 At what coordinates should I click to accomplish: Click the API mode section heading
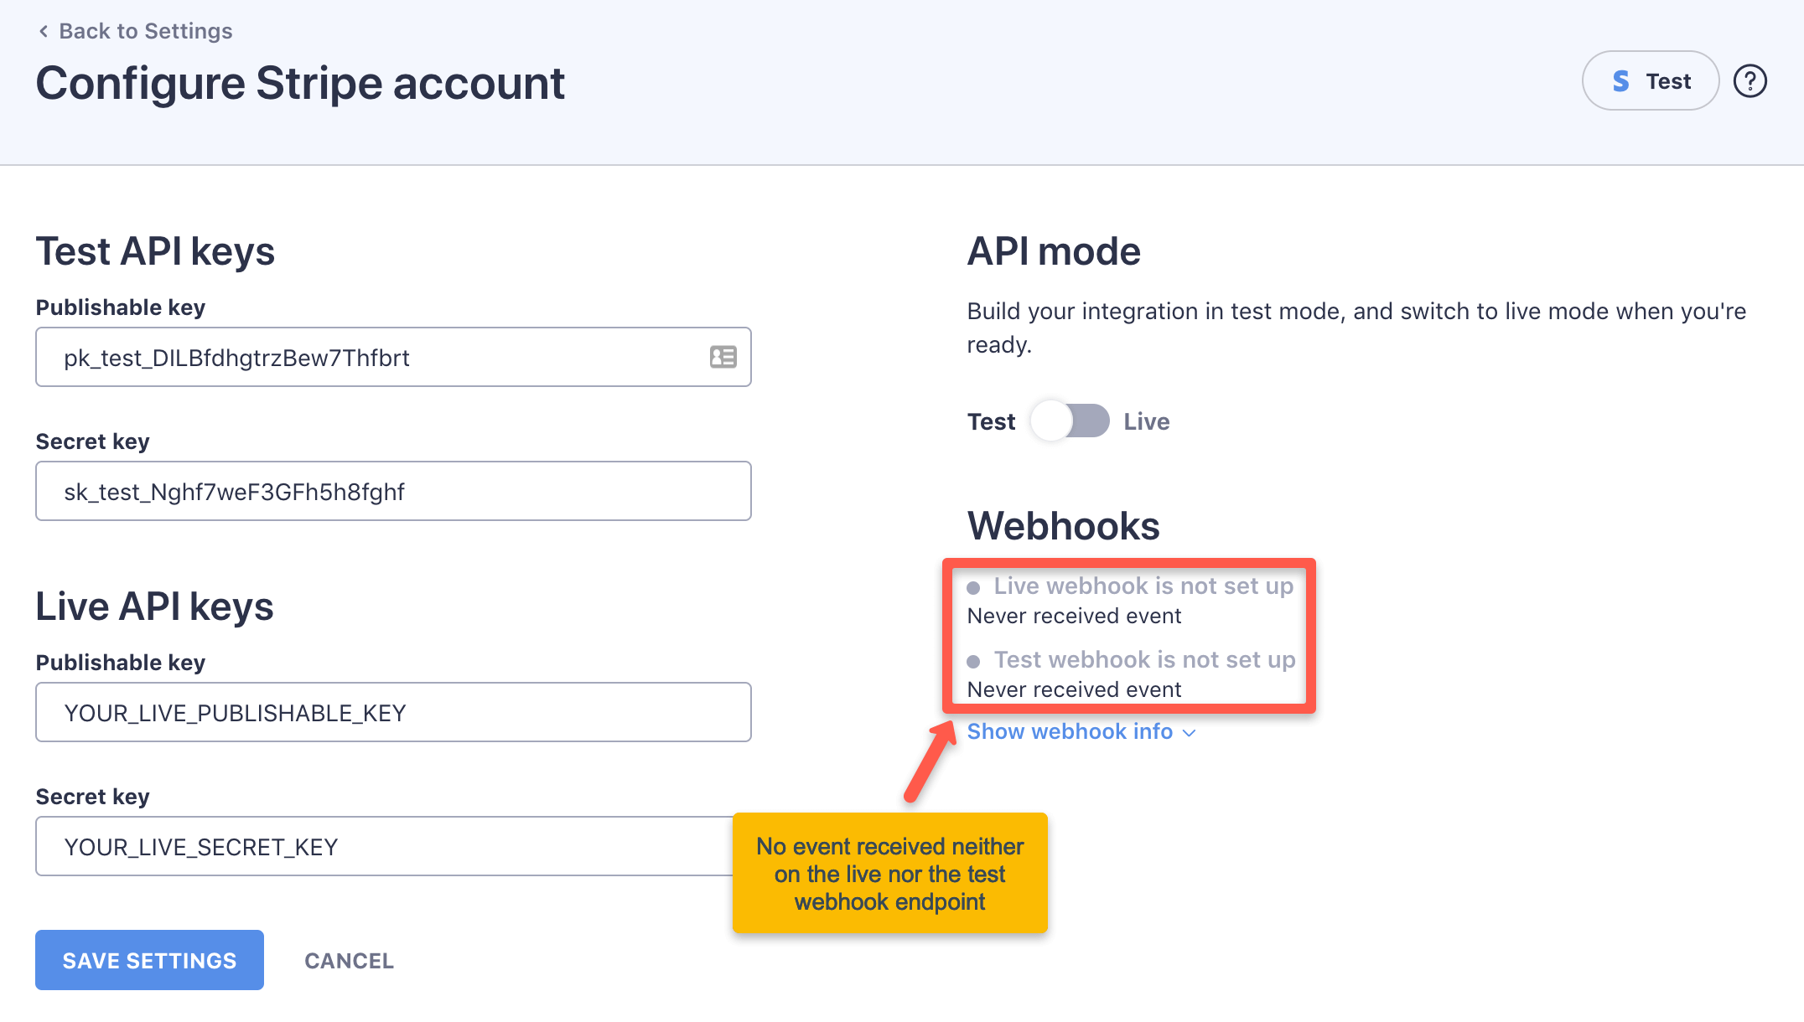[x=1053, y=250]
